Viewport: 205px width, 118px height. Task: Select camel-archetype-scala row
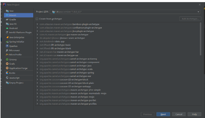(117, 69)
